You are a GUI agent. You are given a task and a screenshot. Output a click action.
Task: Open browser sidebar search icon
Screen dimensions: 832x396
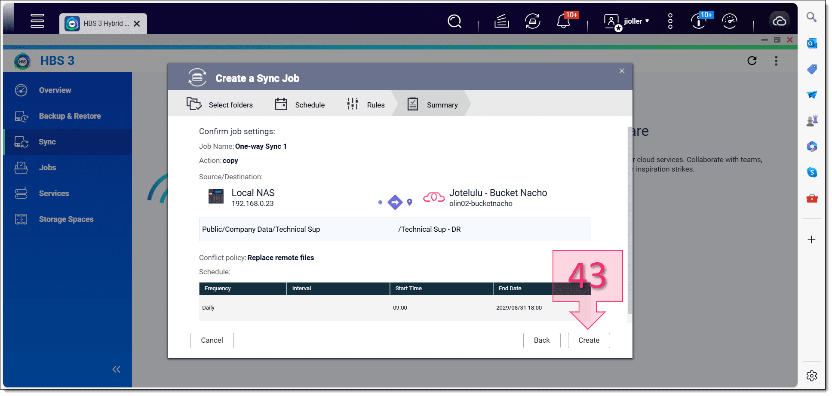click(x=812, y=17)
